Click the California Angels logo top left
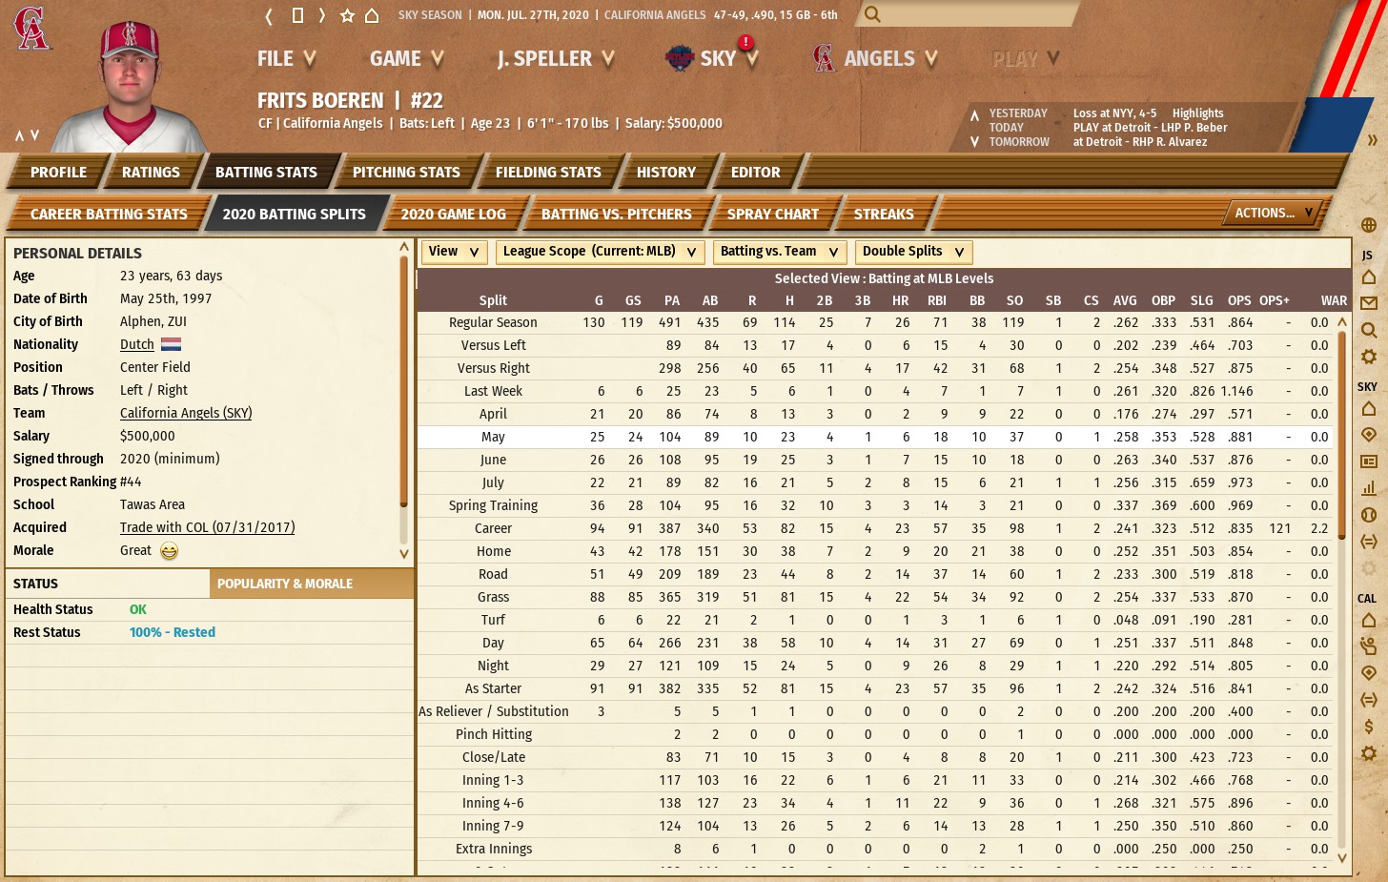This screenshot has height=882, width=1388. point(31,29)
